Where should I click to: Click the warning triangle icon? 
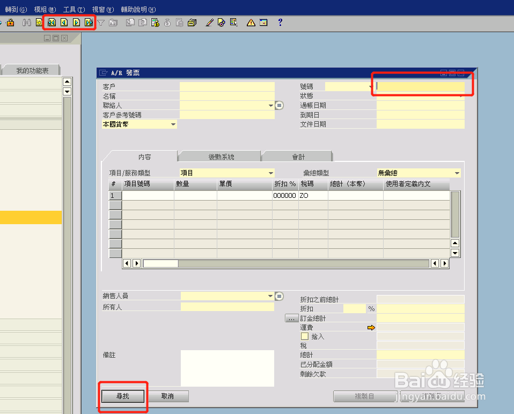249,23
